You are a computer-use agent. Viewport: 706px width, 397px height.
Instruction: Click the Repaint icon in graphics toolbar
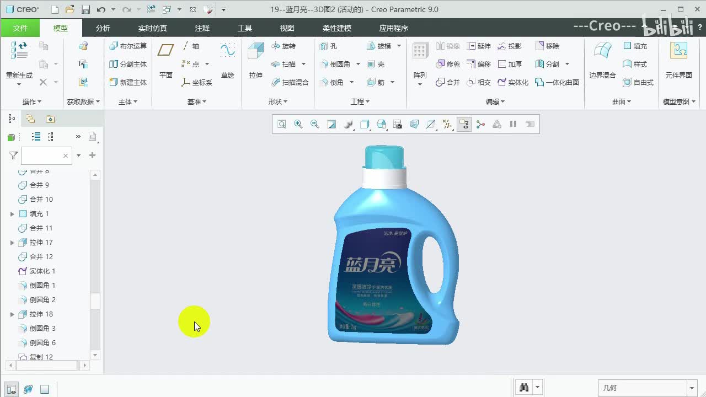[331, 124]
